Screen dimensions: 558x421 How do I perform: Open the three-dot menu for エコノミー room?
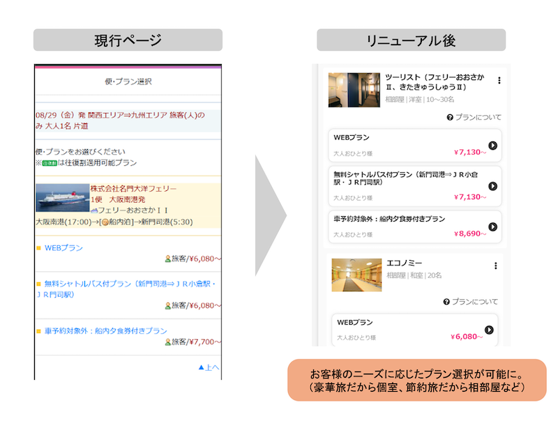(495, 266)
